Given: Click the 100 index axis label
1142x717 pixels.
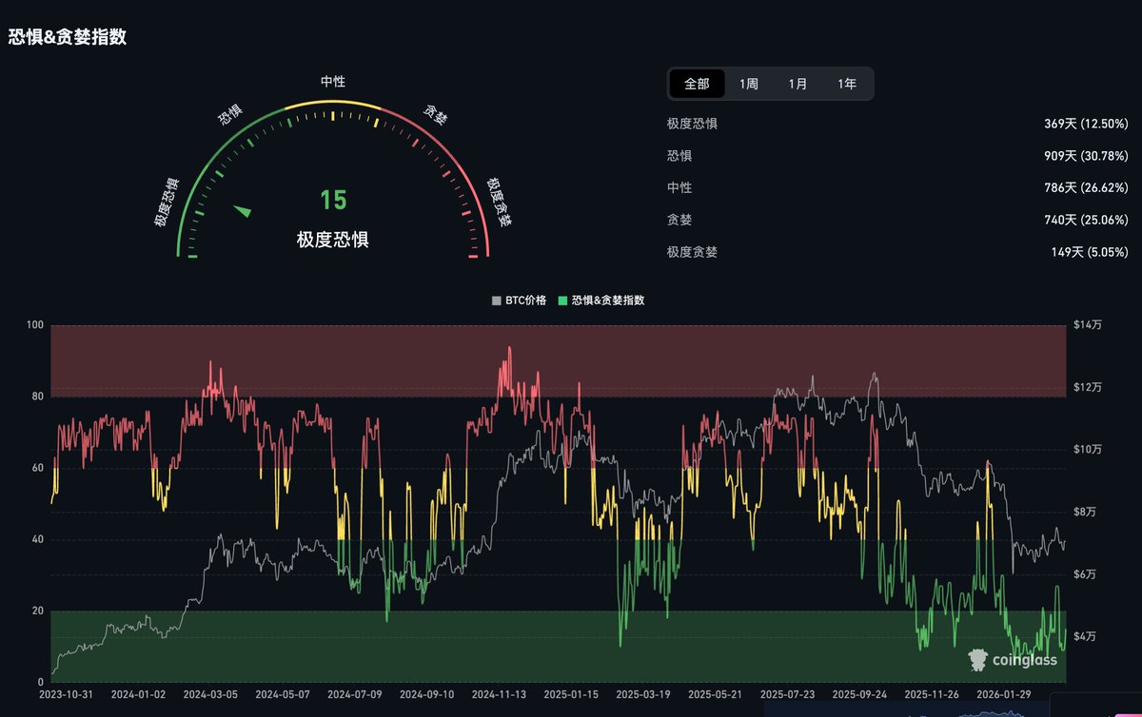Looking at the screenshot, I should pos(35,325).
